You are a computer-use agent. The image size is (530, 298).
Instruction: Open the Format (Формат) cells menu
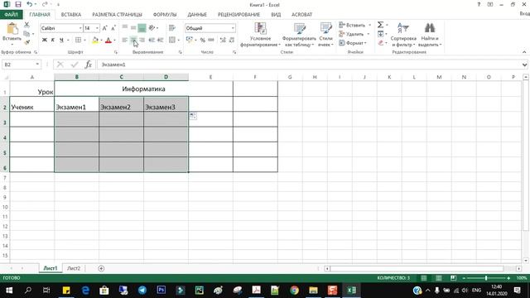coord(353,43)
